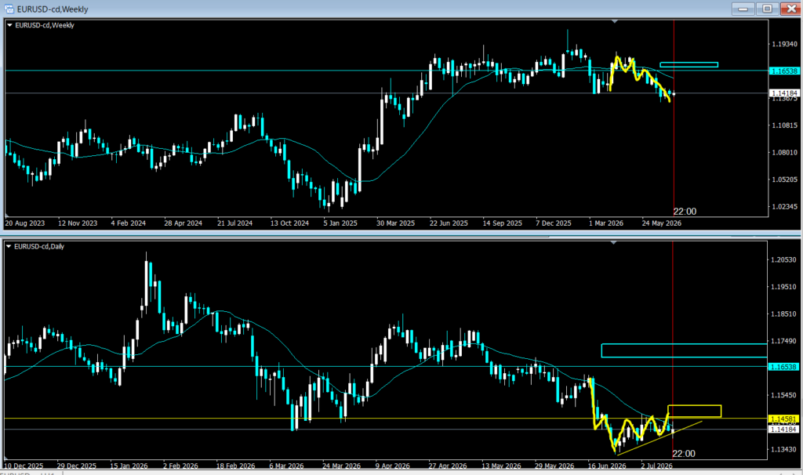Click the 29 May 2026 date on the daily time axis

554,466
